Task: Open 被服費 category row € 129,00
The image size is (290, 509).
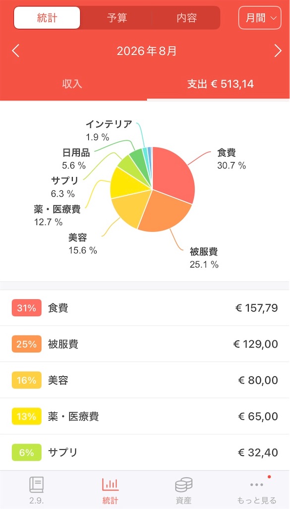Action: (x=145, y=344)
